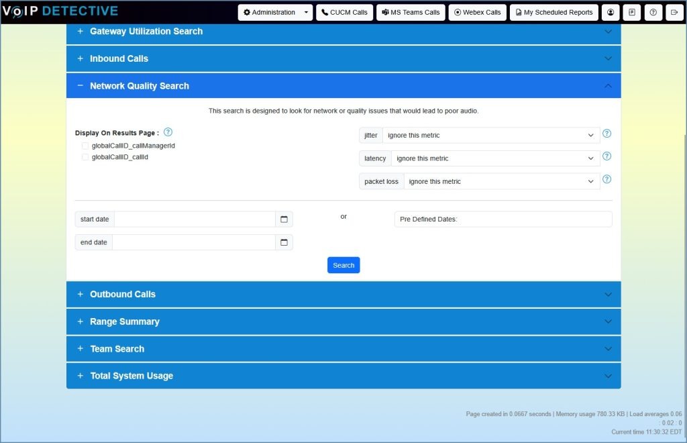Image resolution: width=687 pixels, height=443 pixels.
Task: Check the globalCallID_callManagerId checkbox
Action: pos(85,145)
